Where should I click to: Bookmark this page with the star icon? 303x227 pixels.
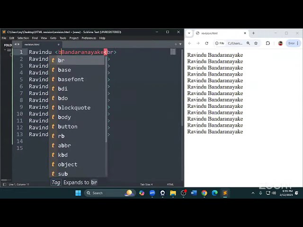[x=256, y=43]
